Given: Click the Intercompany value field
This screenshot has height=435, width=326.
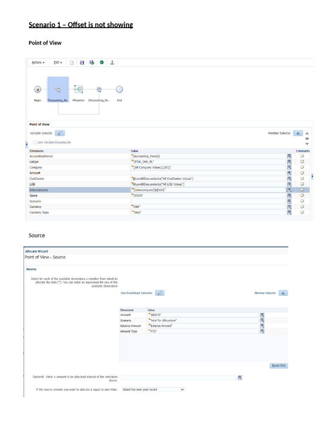Looking at the screenshot, I should [x=208, y=190].
